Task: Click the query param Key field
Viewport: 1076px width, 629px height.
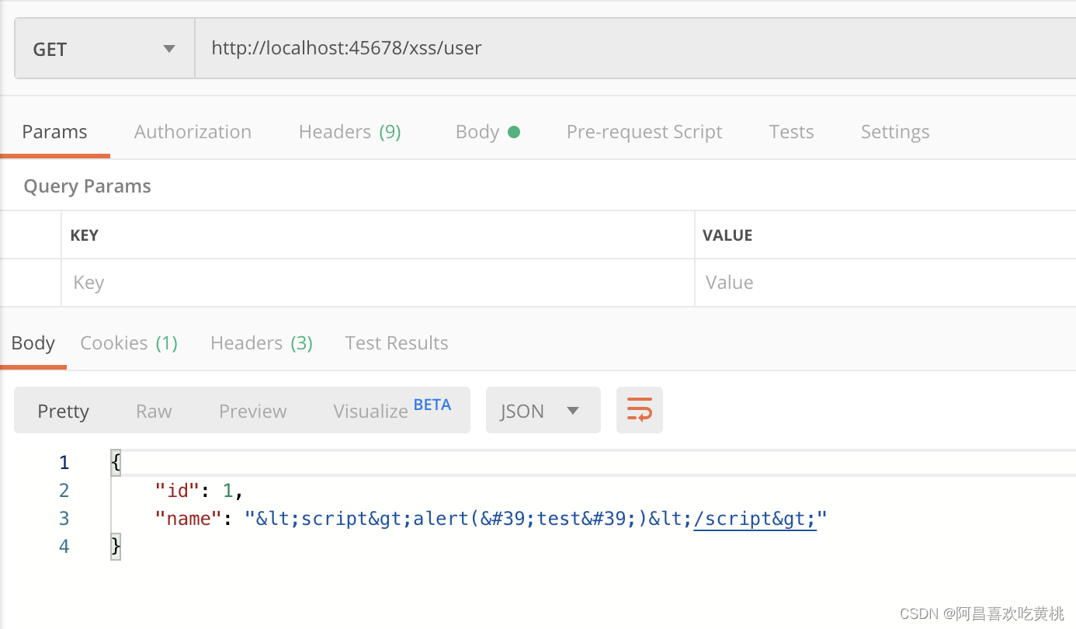Action: coord(378,283)
